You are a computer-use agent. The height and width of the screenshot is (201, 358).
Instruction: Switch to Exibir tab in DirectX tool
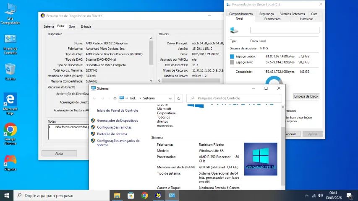click(x=61, y=26)
